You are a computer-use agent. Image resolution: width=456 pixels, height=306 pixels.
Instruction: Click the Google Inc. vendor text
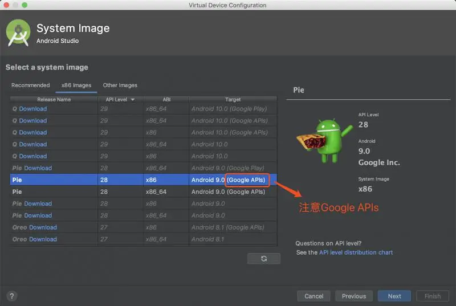(379, 162)
